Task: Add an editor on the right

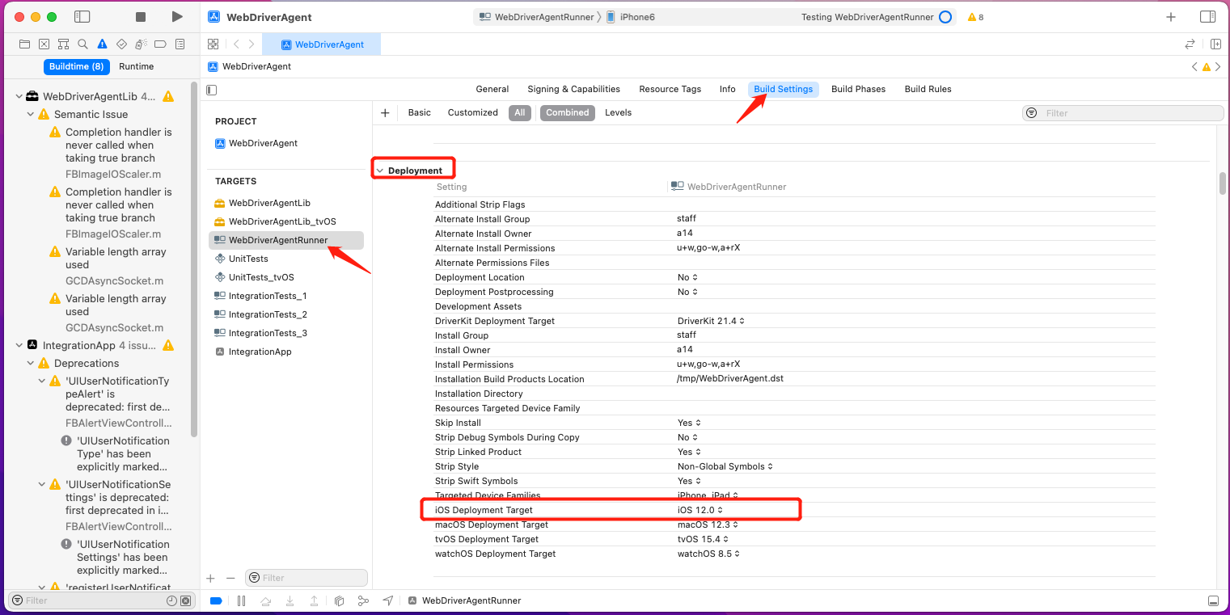Action: (1215, 44)
